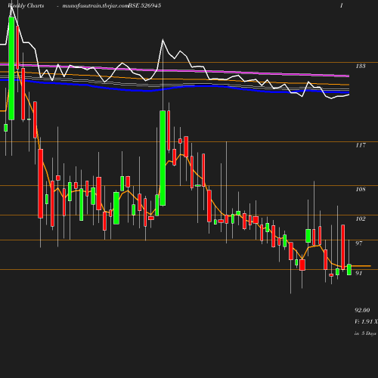378x378 pixels.
Task: Click the 117 price axis label
Action: pos(361,145)
